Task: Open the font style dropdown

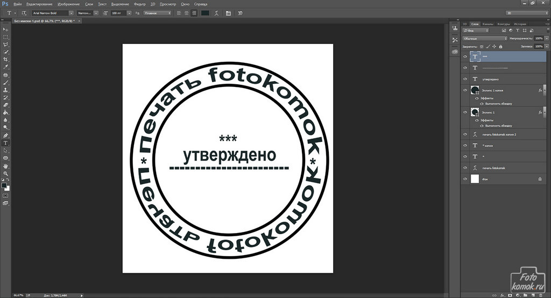Action: pos(96,13)
